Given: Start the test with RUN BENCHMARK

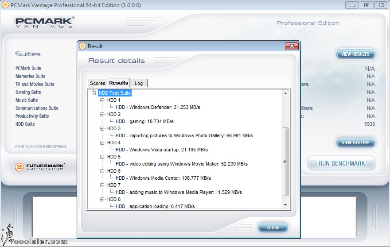Looking at the screenshot, I should click(342, 163).
